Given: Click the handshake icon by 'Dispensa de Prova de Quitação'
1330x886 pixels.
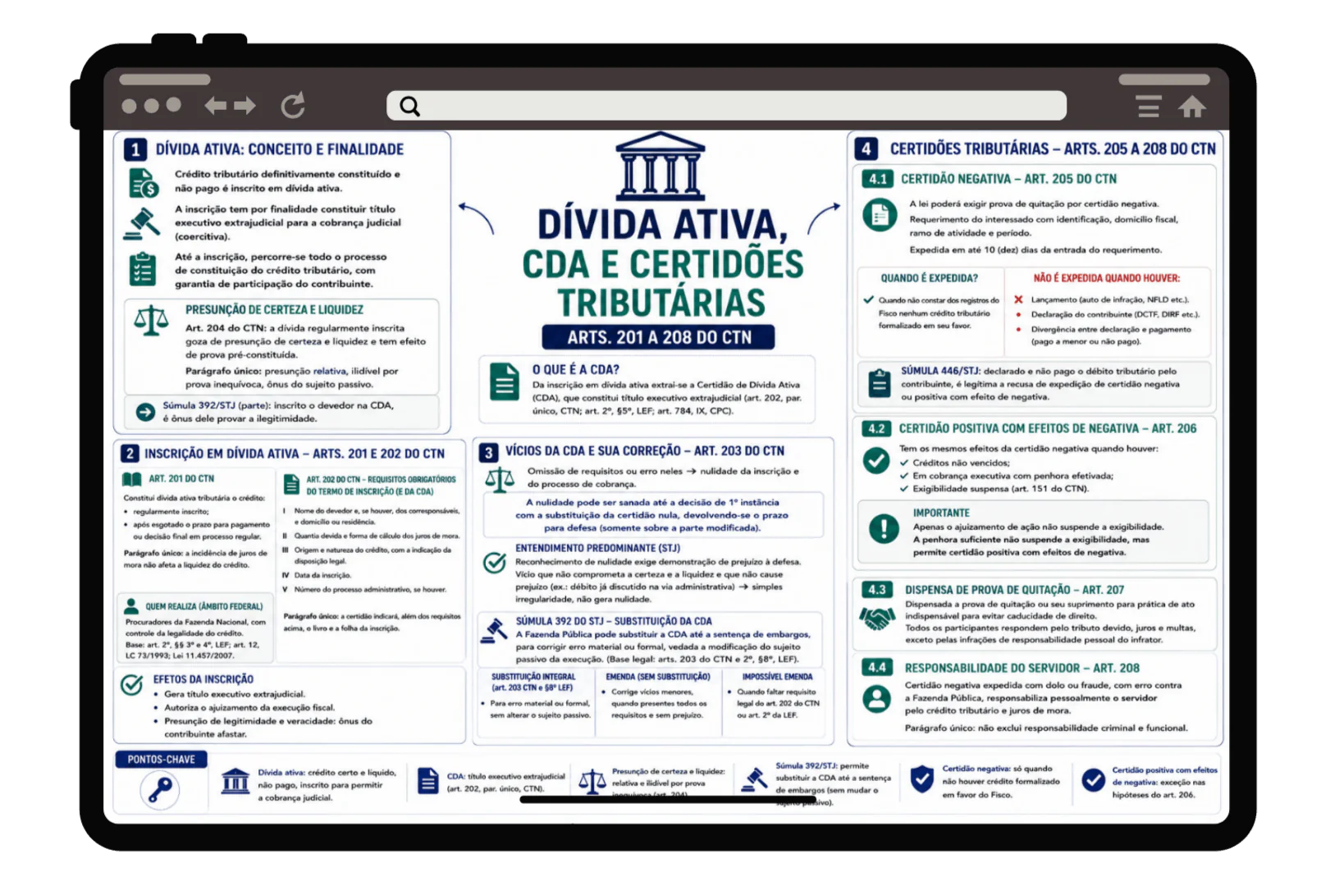Looking at the screenshot, I should [877, 617].
